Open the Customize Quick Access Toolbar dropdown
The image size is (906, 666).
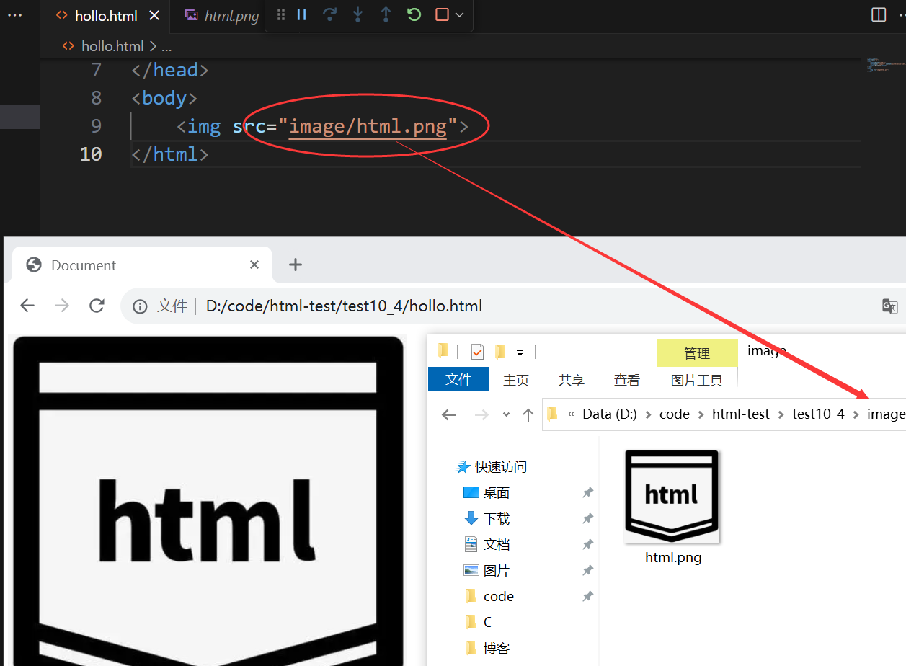click(x=520, y=352)
